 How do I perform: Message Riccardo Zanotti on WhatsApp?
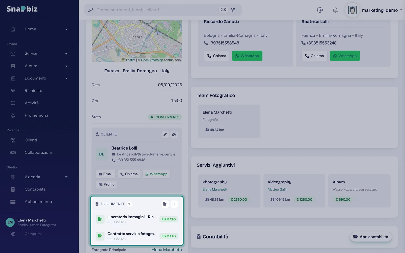pyautogui.click(x=247, y=56)
